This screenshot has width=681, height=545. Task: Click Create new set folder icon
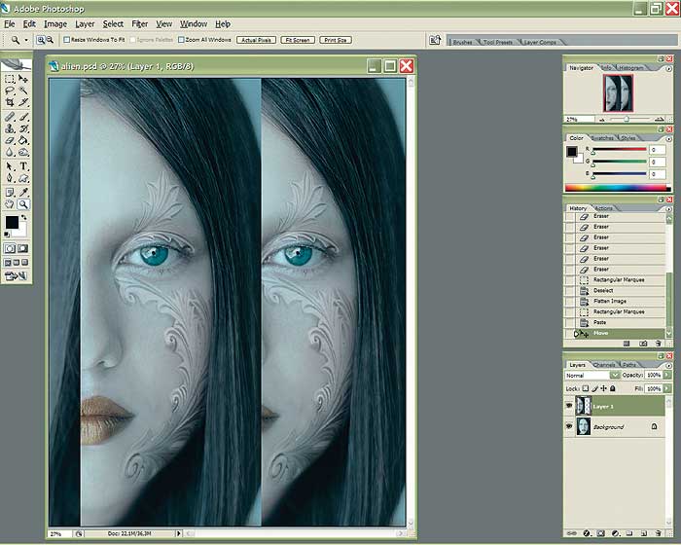click(629, 533)
